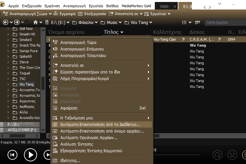Close the Web tab

175,7
